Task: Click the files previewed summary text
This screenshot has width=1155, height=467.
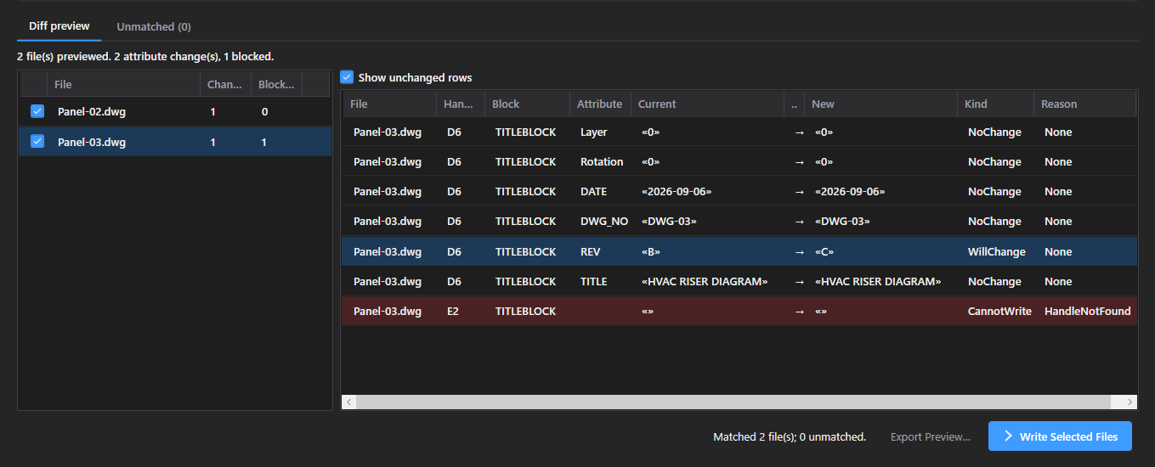Action: coord(145,56)
